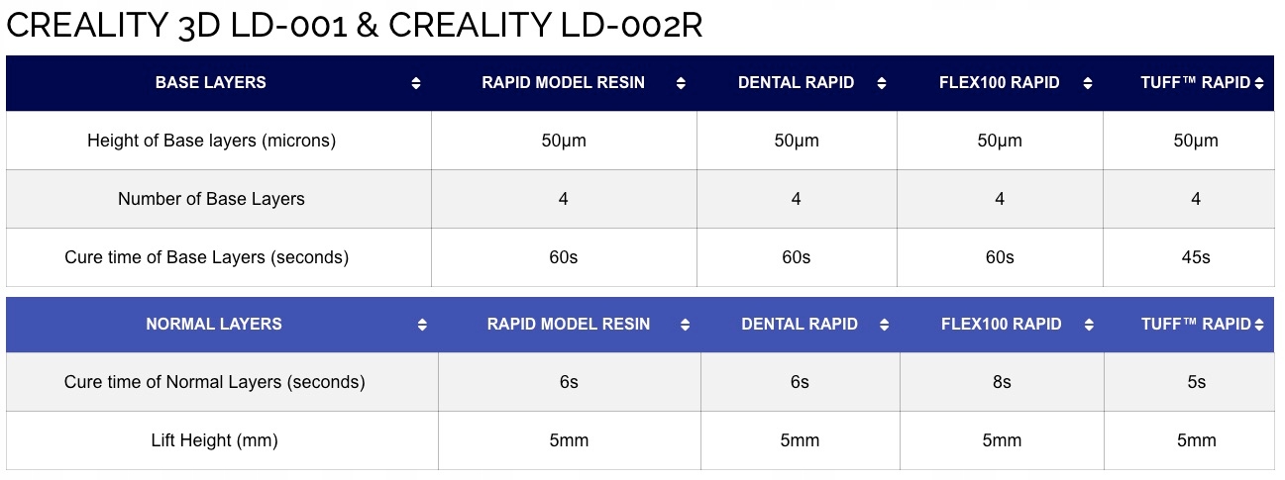Select the Number of Base Layers row label
The image size is (1285, 480).
pyautogui.click(x=211, y=199)
